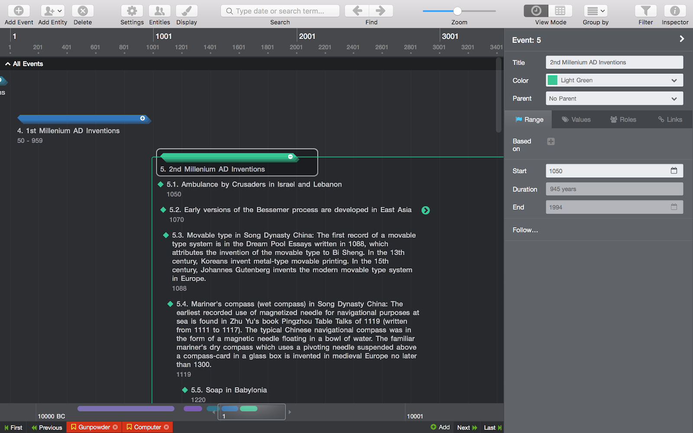Click the Add Entity icon

pyautogui.click(x=52, y=11)
